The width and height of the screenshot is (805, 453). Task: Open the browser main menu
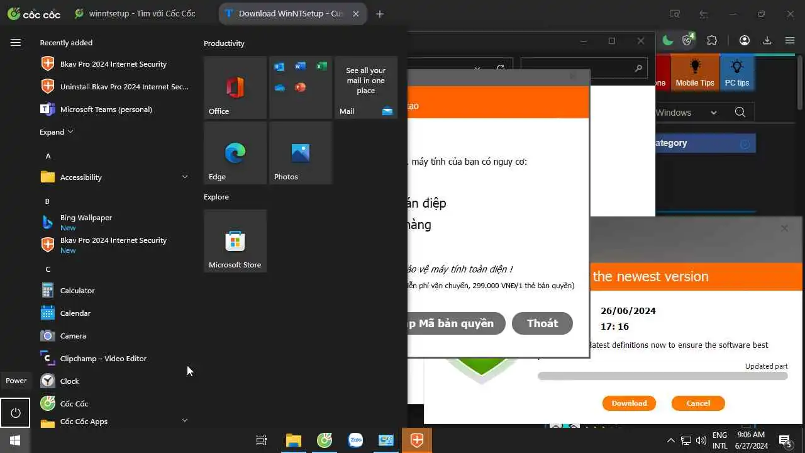[x=790, y=40]
